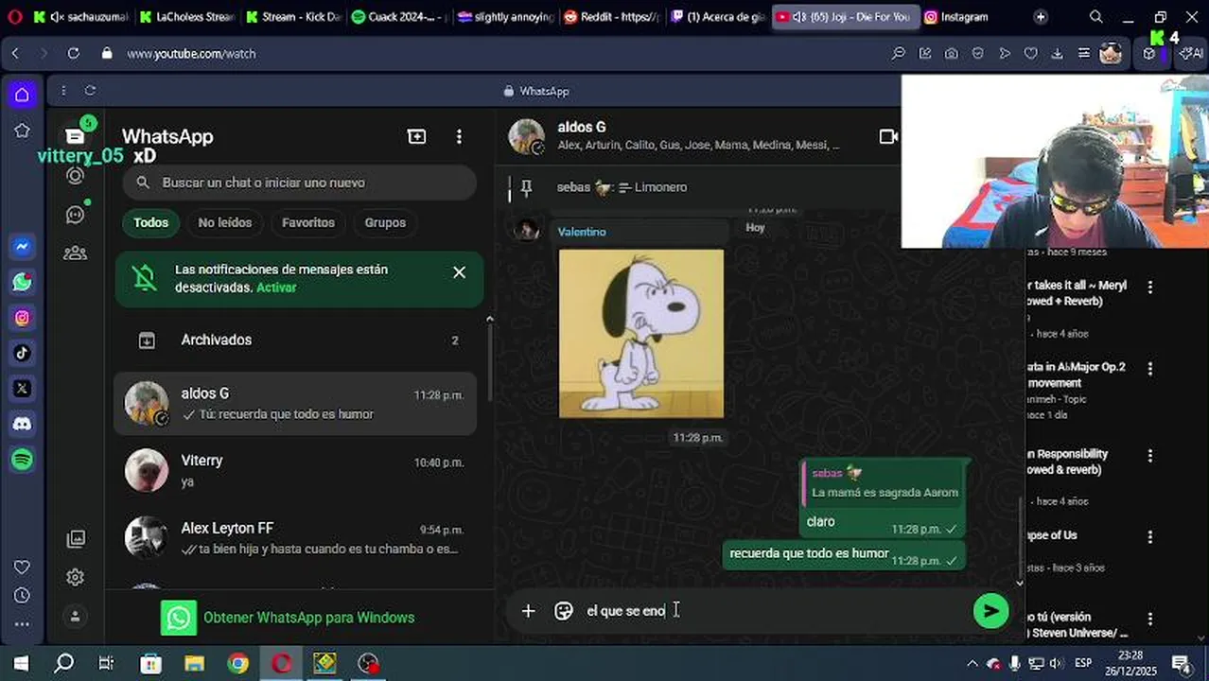Image resolution: width=1209 pixels, height=681 pixels.
Task: Open the Aria AI button
Action: coord(1189,54)
